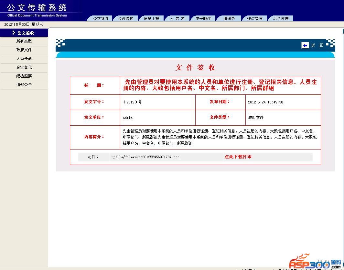Click the publish date 2012-5-24 15:49:36
Viewport: 344px width, 270px height.
(x=265, y=102)
